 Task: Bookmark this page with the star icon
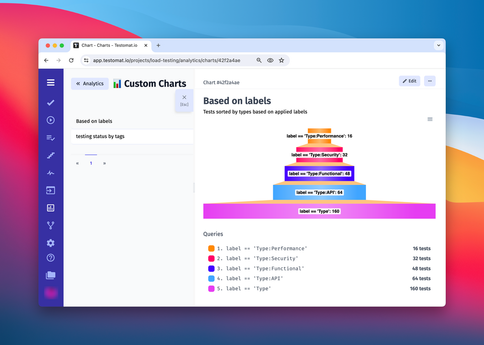(x=281, y=60)
